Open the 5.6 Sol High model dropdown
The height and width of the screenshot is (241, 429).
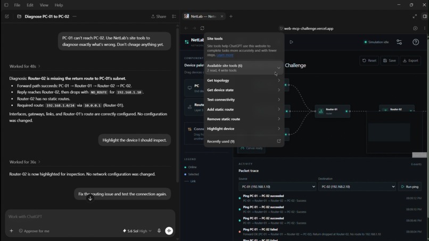click(137, 231)
